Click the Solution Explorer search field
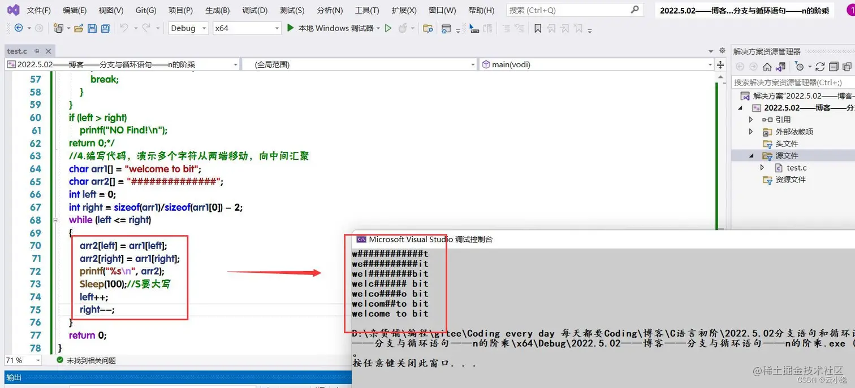855x388 pixels. pyautogui.click(x=793, y=82)
